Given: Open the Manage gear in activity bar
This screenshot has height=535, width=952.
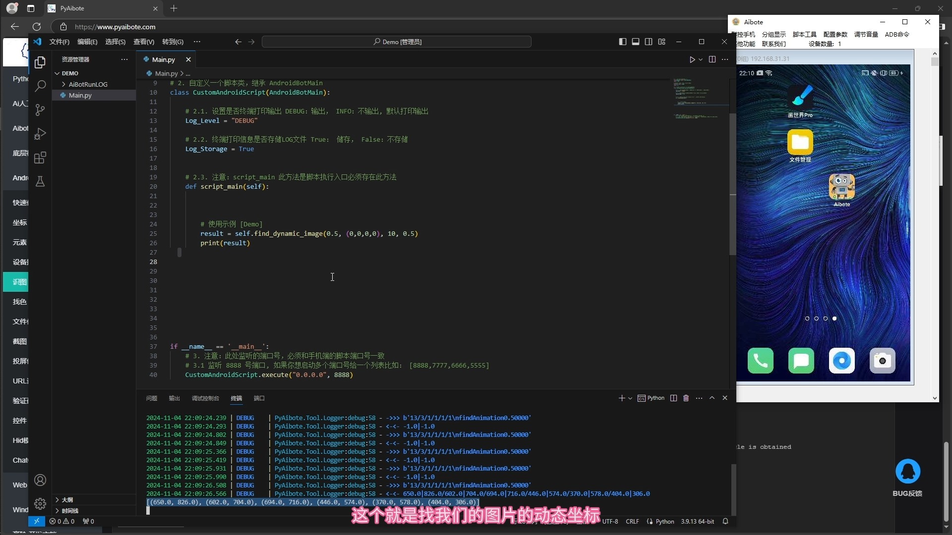Looking at the screenshot, I should point(40,504).
